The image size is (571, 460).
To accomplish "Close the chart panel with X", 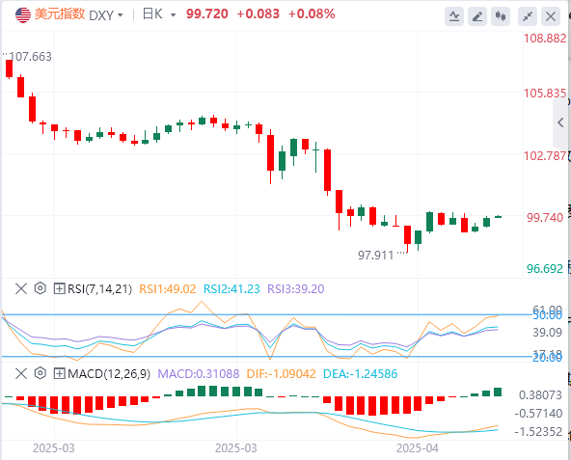I will [551, 16].
